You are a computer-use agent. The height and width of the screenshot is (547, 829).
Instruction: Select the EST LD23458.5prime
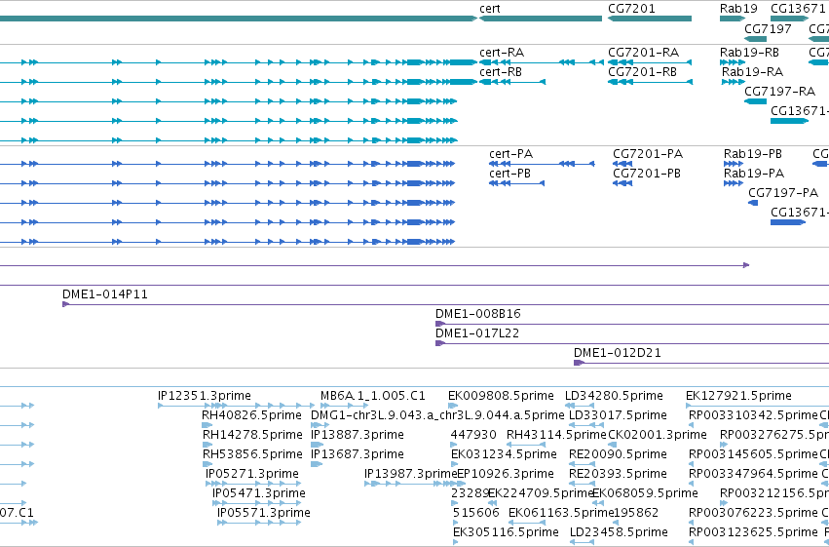point(619,532)
